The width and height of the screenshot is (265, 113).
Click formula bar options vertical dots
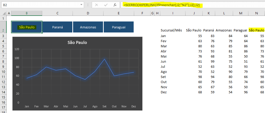point(88,5)
